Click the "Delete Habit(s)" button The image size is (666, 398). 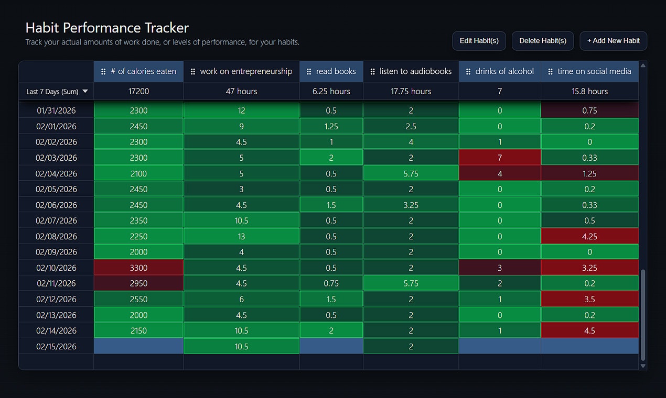pos(543,41)
